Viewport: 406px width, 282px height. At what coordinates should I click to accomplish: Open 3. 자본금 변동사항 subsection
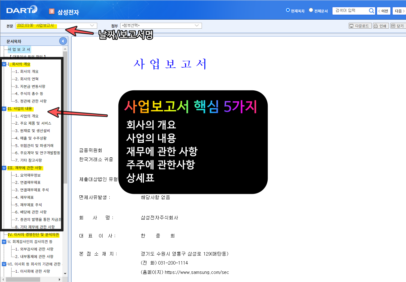click(x=30, y=87)
